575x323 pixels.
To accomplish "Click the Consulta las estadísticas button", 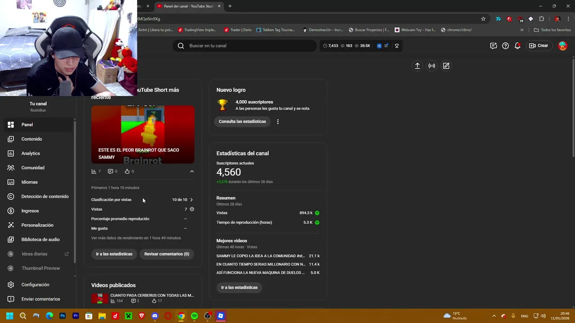I will tap(242, 122).
